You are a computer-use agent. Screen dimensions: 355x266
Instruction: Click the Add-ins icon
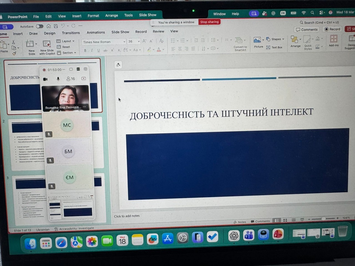coord(334,39)
